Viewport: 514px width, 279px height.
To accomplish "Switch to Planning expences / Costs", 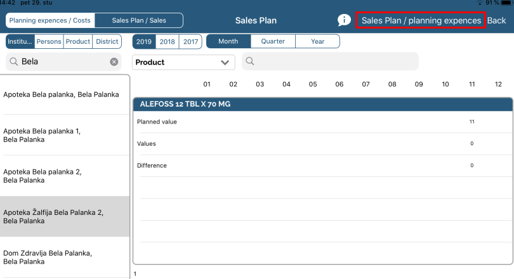I will click(50, 20).
